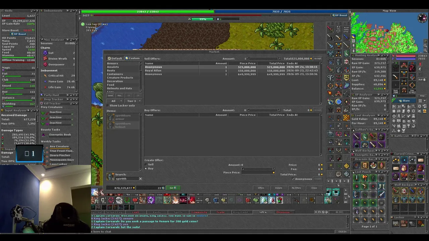Accept the selected sell offer
The width and height of the screenshot is (429, 241).
pos(317,59)
